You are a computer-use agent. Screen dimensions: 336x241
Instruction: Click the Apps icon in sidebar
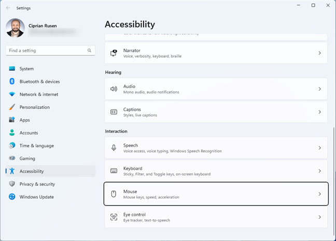(x=12, y=119)
